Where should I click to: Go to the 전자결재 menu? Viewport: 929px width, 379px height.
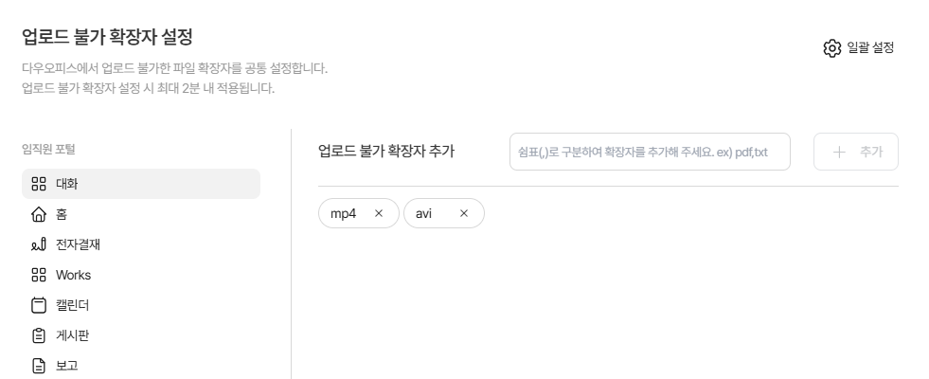pyautogui.click(x=78, y=244)
